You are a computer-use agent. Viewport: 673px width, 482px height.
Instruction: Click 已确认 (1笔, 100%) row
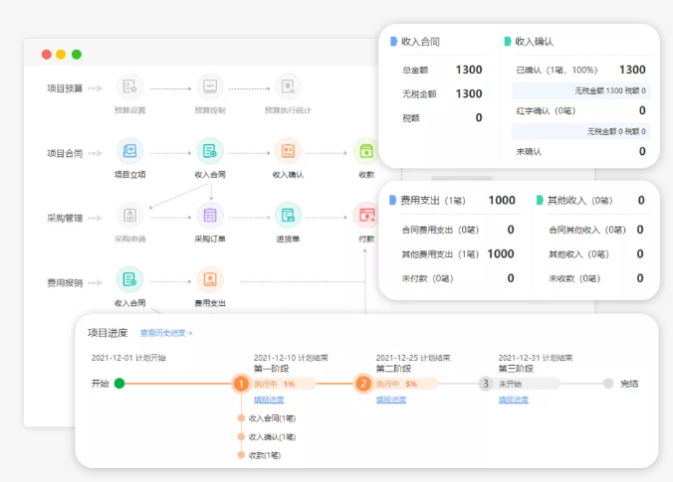(580, 70)
